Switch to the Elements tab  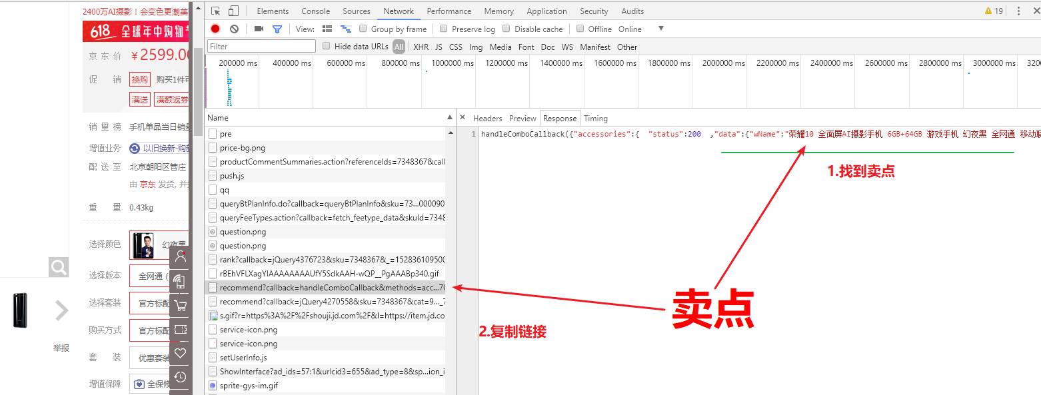tap(273, 11)
